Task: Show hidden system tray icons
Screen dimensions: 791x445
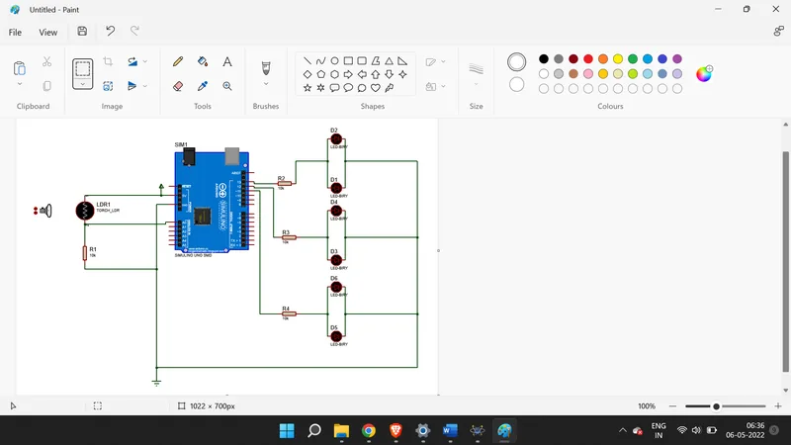Action: [x=623, y=430]
